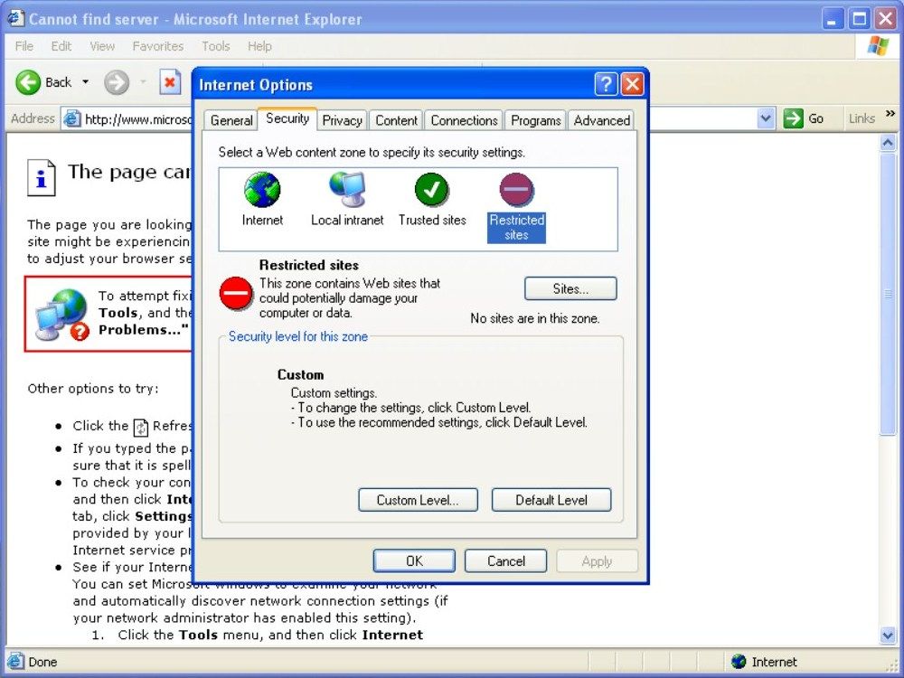
Task: Close the Internet Options dialog with the X
Action: [x=633, y=85]
